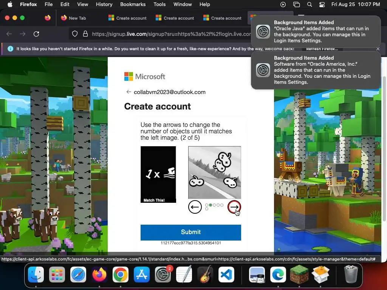Click the Refresh Firefox… button
The height and width of the screenshot is (290, 387).
pyautogui.click(x=322, y=49)
